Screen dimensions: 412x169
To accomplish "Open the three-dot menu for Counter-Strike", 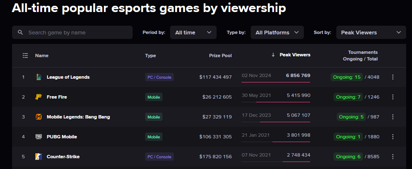I will [393, 157].
